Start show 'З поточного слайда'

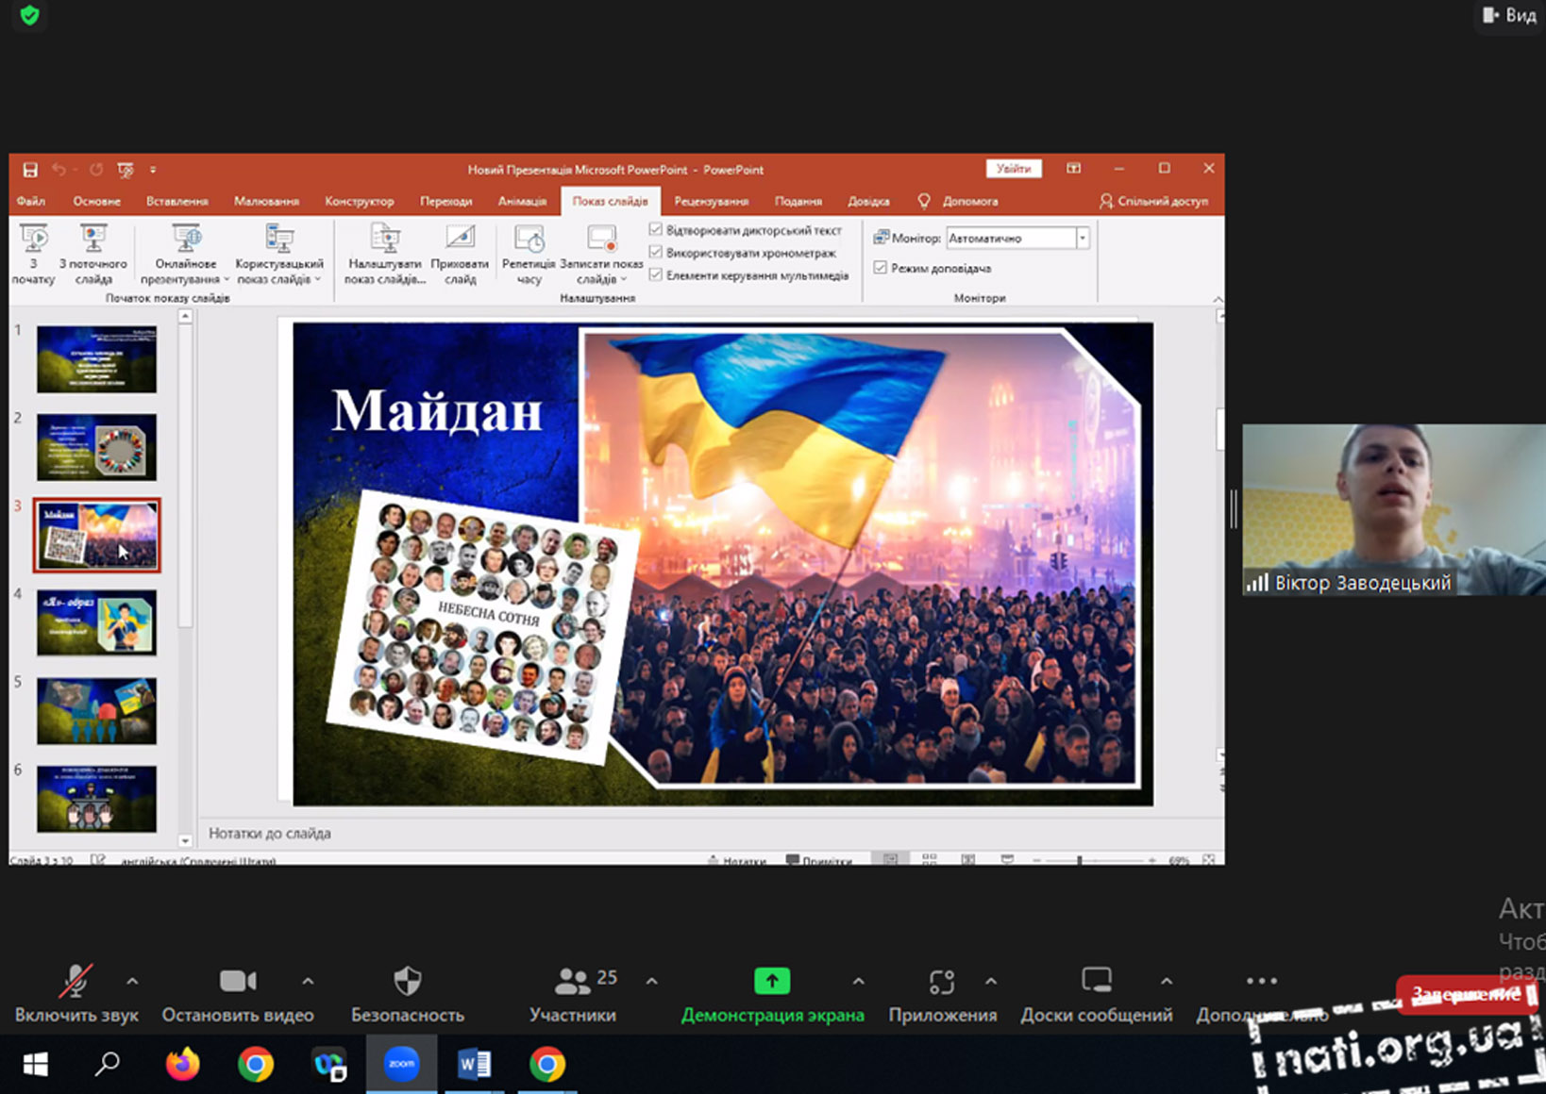pyautogui.click(x=93, y=254)
